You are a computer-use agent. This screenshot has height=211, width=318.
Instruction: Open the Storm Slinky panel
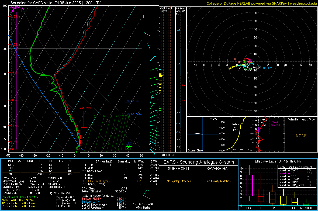pyautogui.click(x=203, y=134)
